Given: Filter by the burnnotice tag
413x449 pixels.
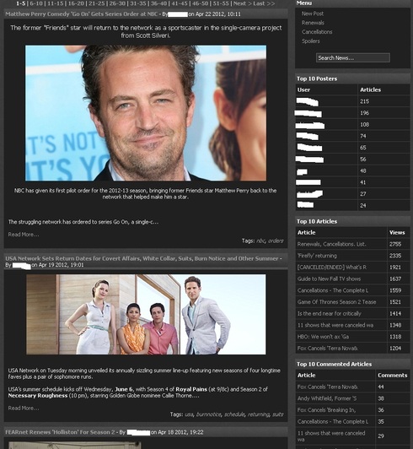Looking at the screenshot, I should 209,414.
